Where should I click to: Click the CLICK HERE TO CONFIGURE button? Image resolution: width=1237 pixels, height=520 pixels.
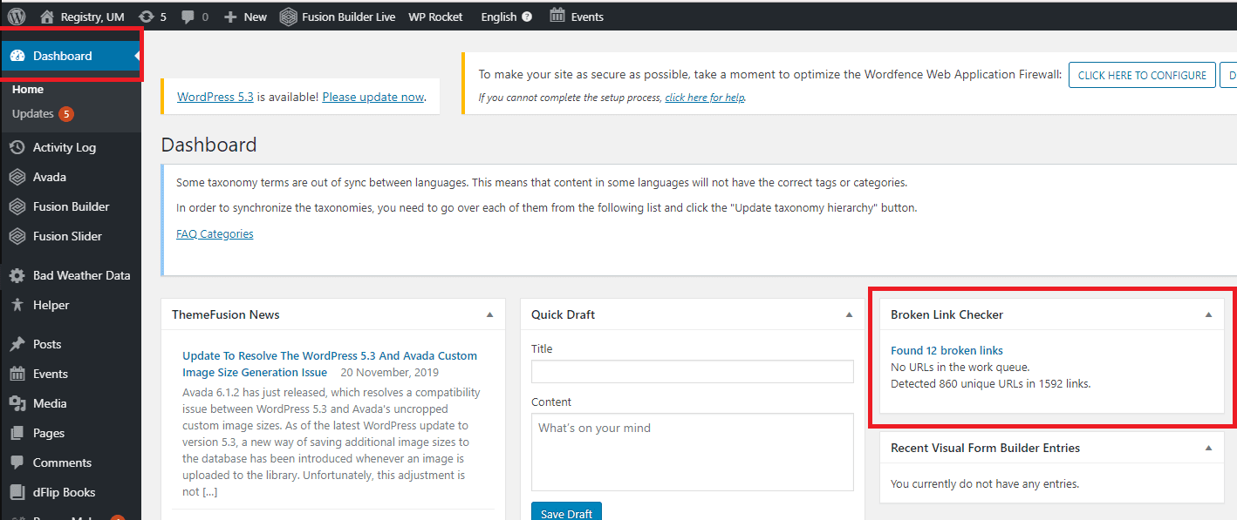pos(1142,76)
